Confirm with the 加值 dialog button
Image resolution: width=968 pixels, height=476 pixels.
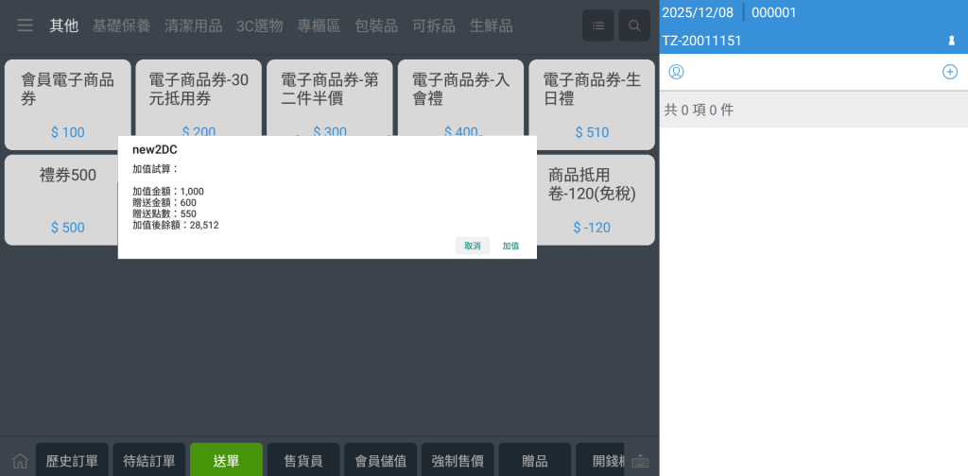[x=510, y=246]
